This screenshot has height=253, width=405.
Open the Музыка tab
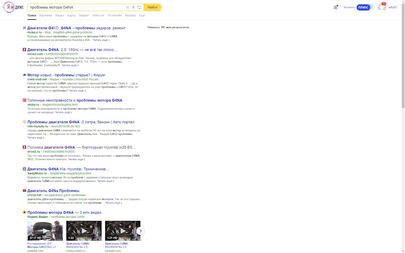[130, 16]
